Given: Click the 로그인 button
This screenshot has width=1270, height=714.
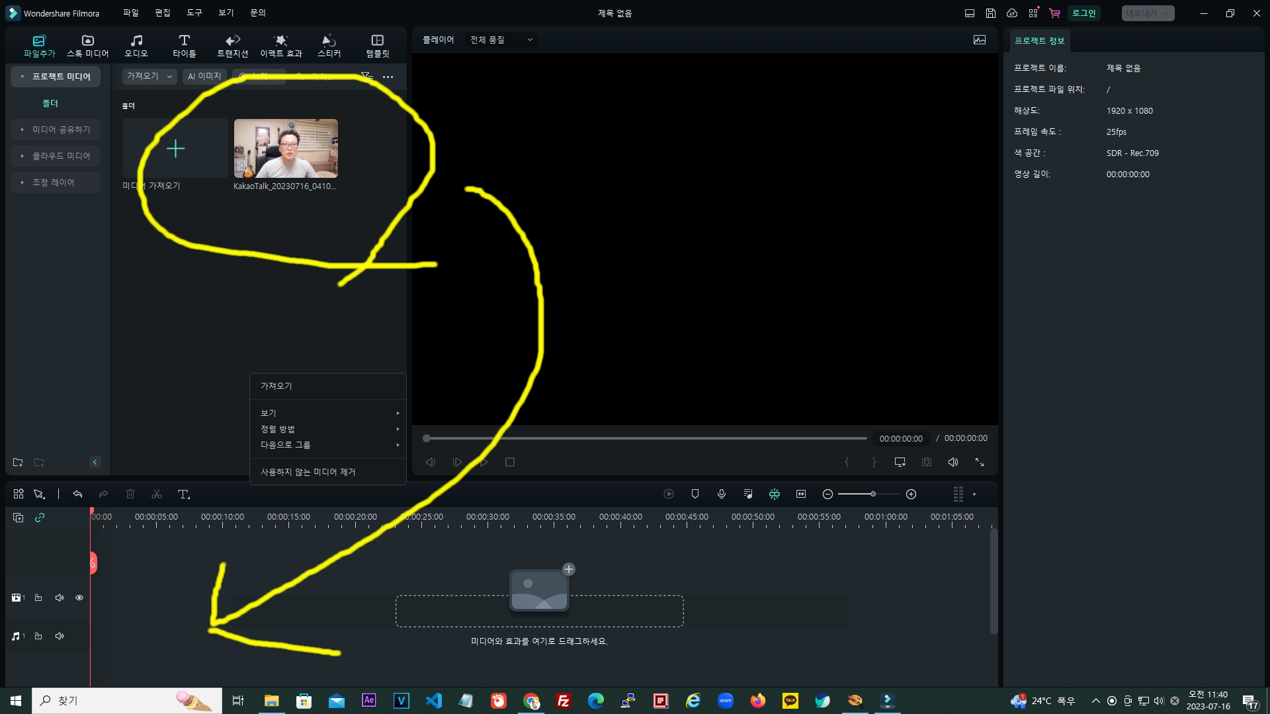Looking at the screenshot, I should coord(1083,13).
